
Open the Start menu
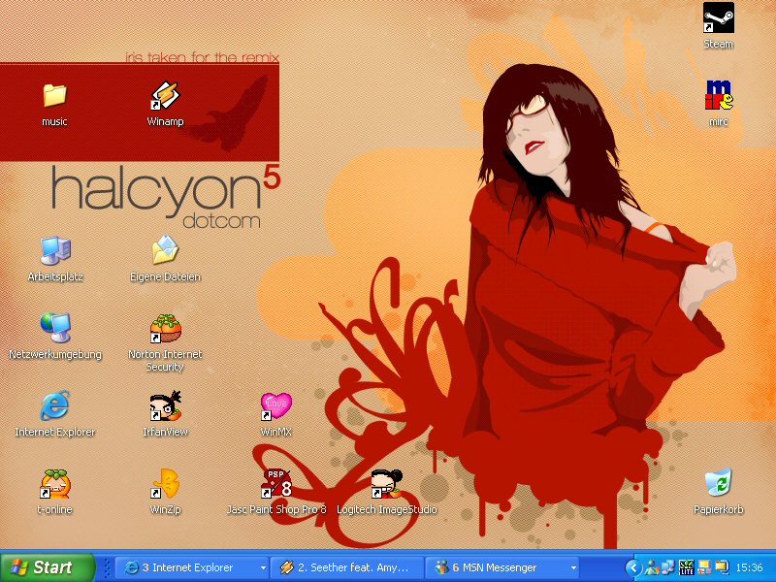(48, 567)
